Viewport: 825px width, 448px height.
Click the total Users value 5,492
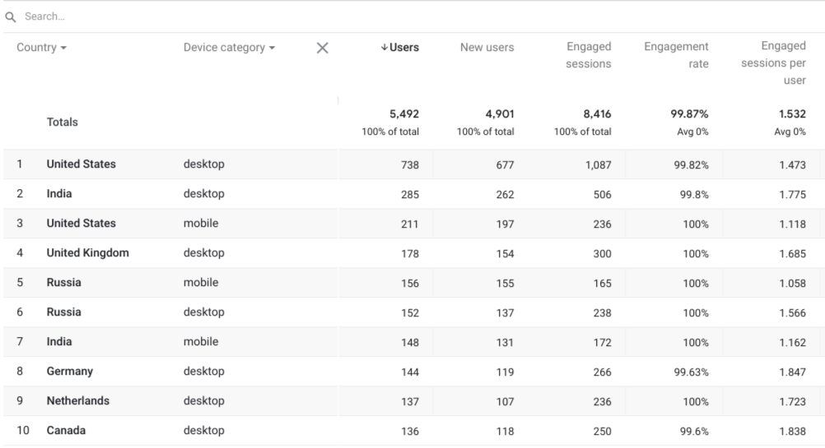[403, 115]
